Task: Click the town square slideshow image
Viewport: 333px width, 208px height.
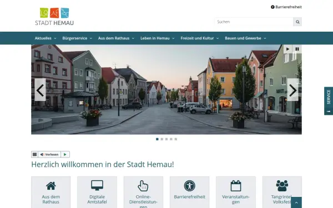Action: pyautogui.click(x=167, y=89)
